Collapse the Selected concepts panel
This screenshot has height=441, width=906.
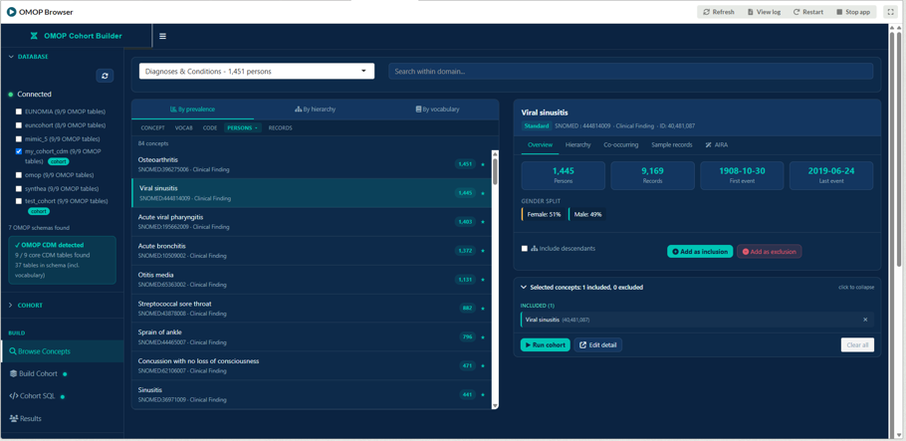click(x=697, y=287)
